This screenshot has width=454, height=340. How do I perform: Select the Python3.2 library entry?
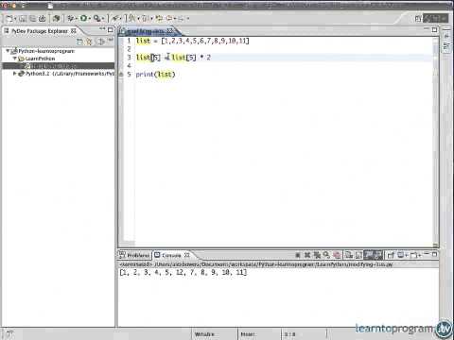[70, 74]
